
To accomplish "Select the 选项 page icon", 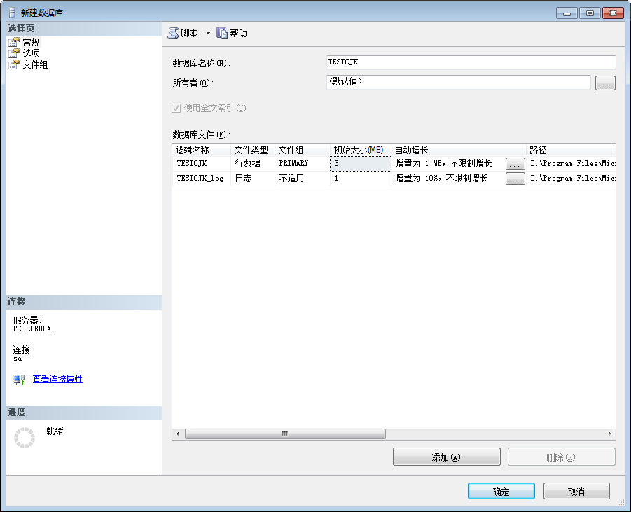I will coord(14,53).
